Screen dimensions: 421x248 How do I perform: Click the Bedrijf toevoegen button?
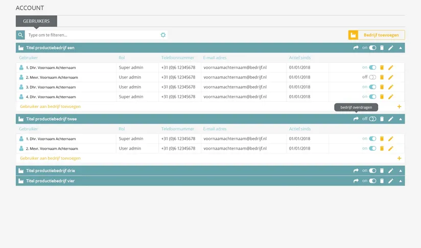377,35
